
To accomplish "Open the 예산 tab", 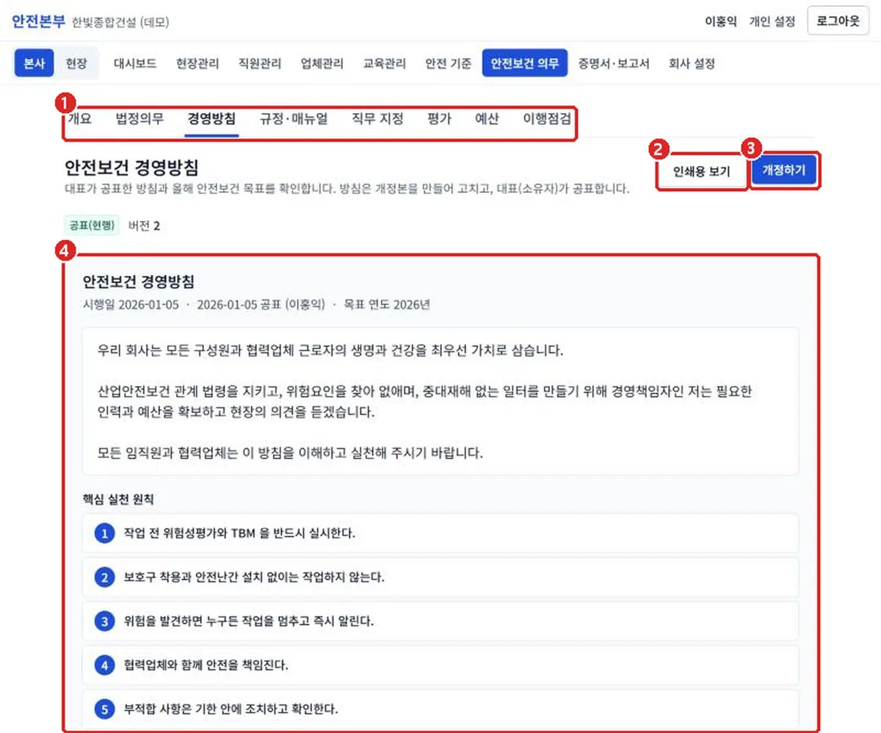I will tap(487, 119).
